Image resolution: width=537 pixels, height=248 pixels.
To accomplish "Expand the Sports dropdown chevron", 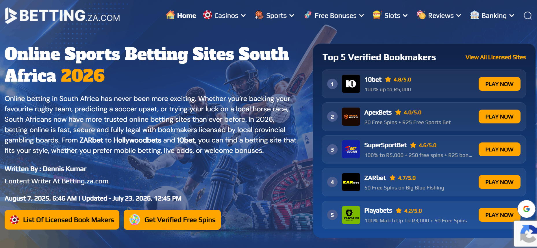I will [x=292, y=16].
